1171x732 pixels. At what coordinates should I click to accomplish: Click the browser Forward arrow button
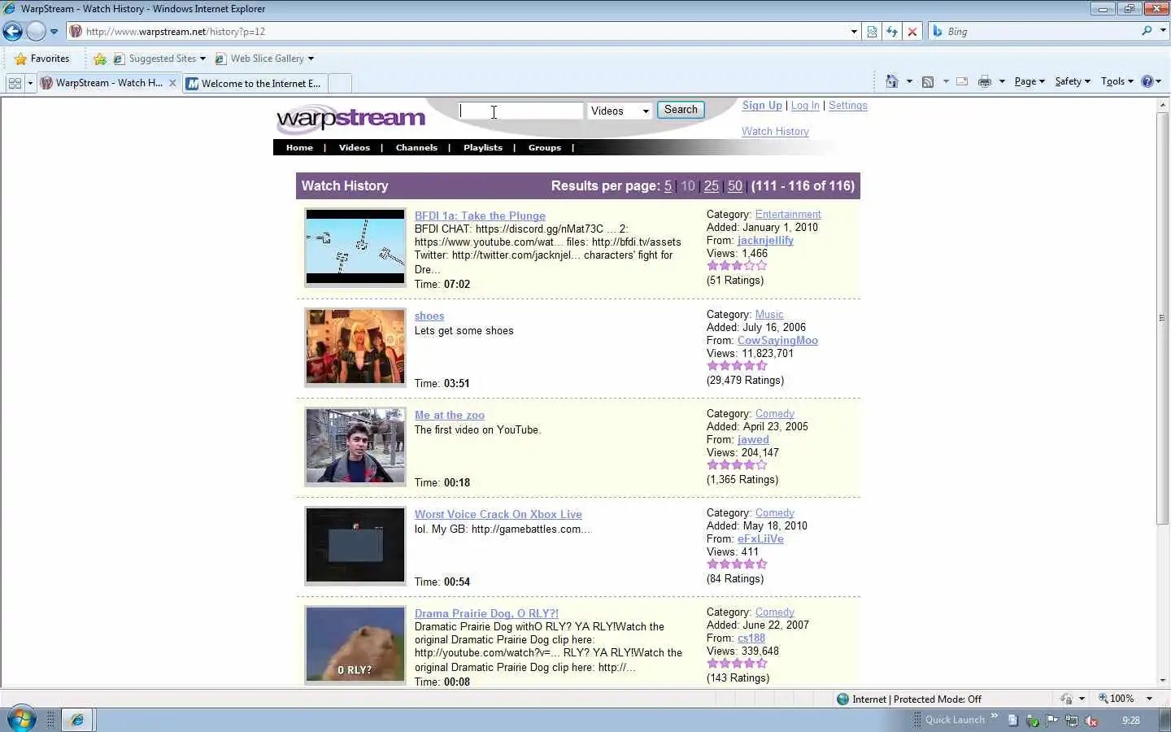click(36, 32)
